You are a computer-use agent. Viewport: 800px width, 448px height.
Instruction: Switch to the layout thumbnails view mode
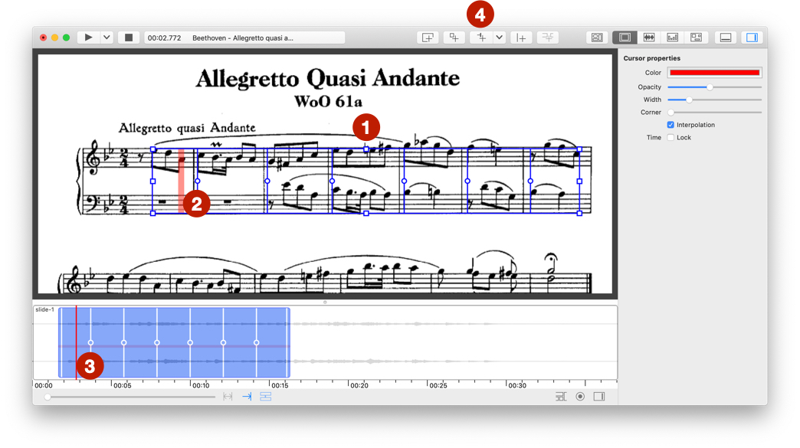tap(696, 38)
